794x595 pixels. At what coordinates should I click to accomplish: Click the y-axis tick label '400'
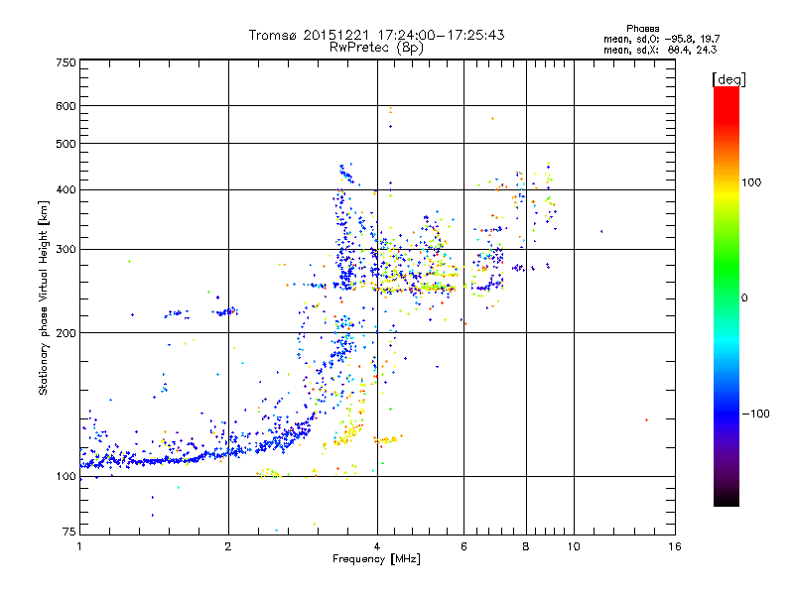coord(66,189)
